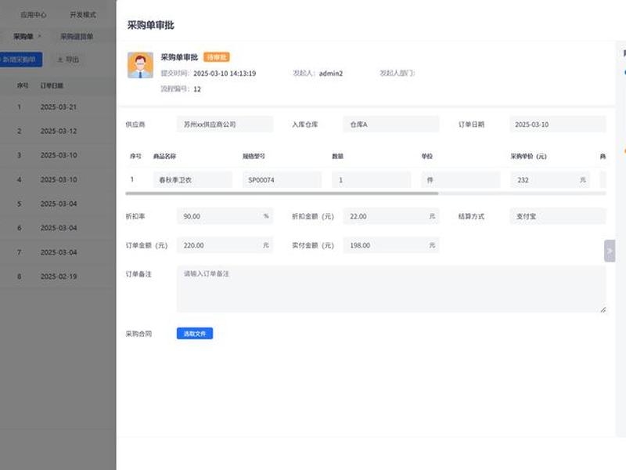Click the 规格型号 column header
Image resolution: width=626 pixels, height=470 pixels.
[254, 156]
